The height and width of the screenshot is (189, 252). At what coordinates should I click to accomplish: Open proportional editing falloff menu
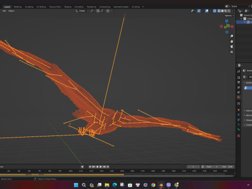click(112, 11)
